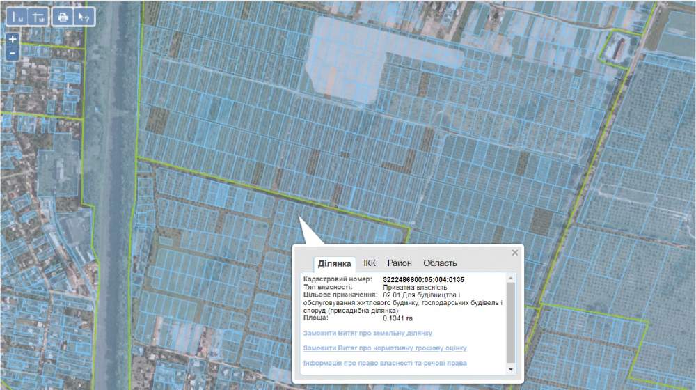
Task: Select the distance measurement tool
Action: click(17, 17)
